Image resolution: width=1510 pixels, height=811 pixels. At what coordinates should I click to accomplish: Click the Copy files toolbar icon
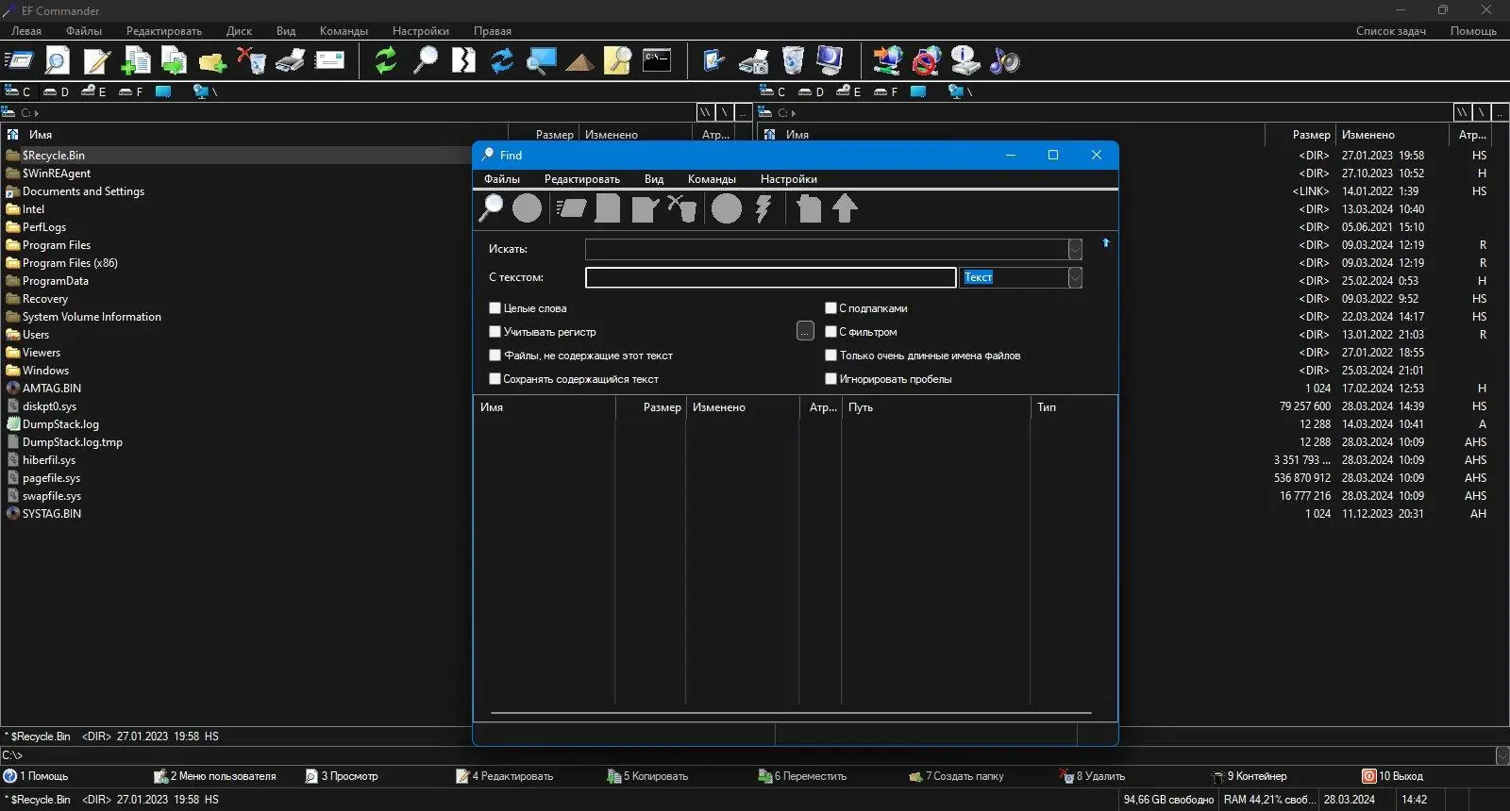click(x=137, y=61)
